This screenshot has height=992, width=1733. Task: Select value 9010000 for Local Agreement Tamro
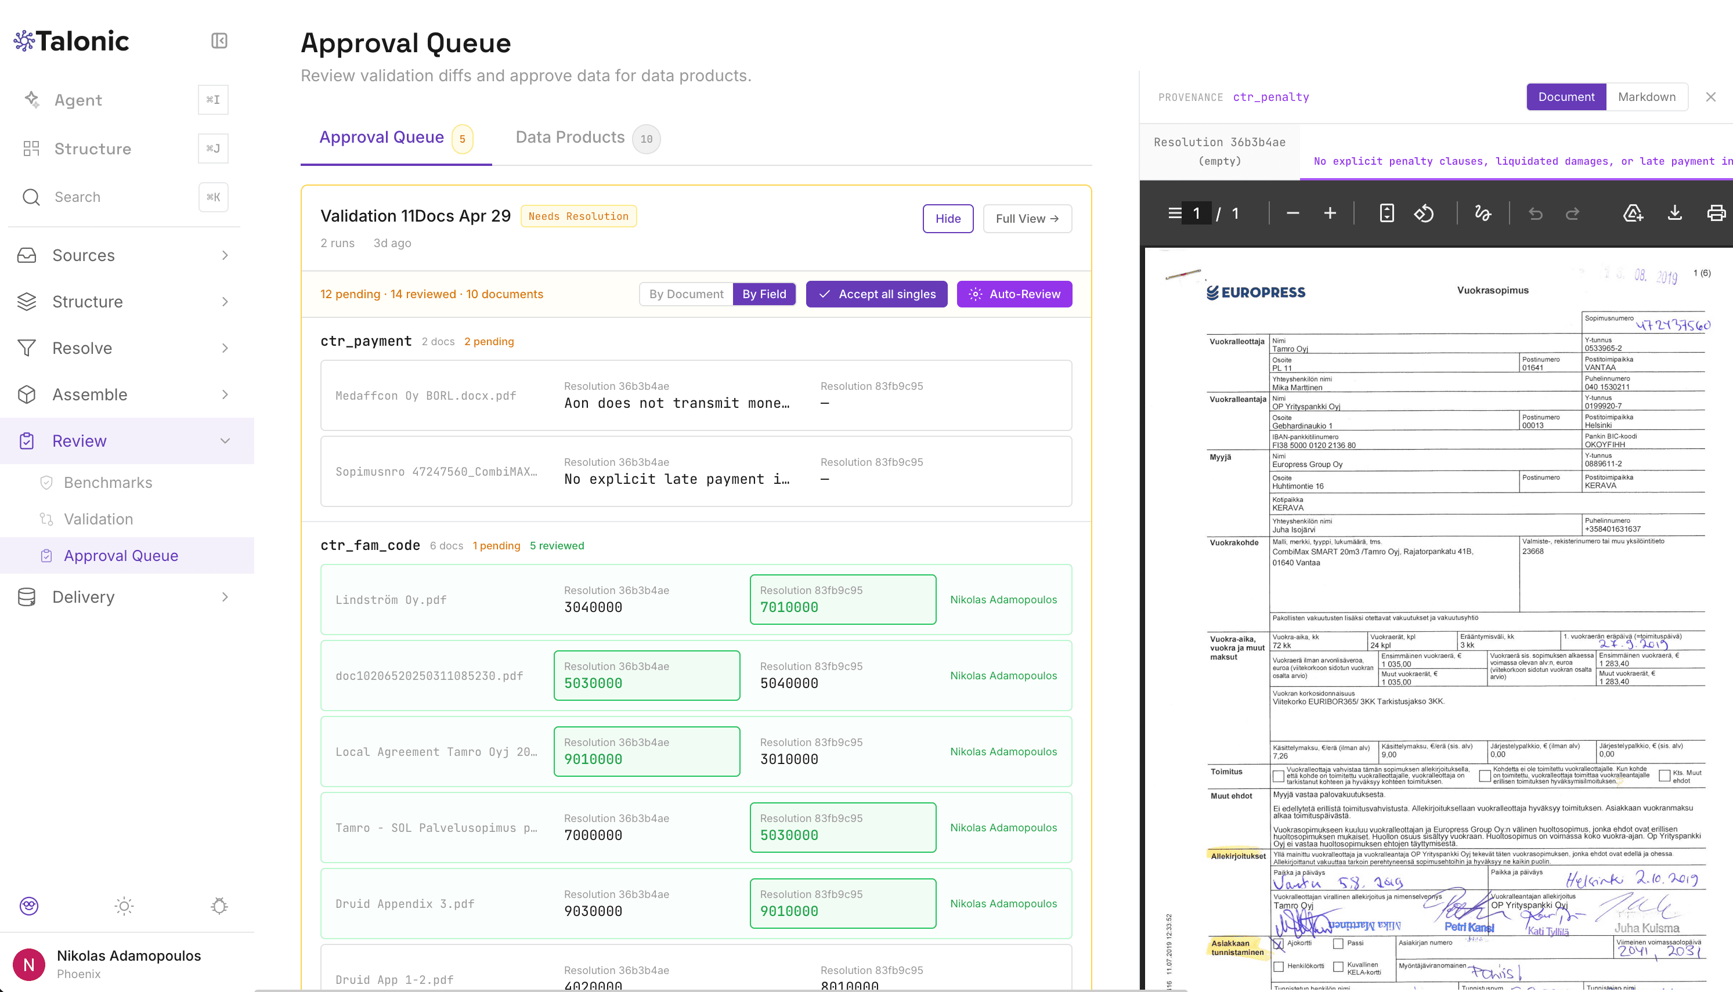[647, 751]
